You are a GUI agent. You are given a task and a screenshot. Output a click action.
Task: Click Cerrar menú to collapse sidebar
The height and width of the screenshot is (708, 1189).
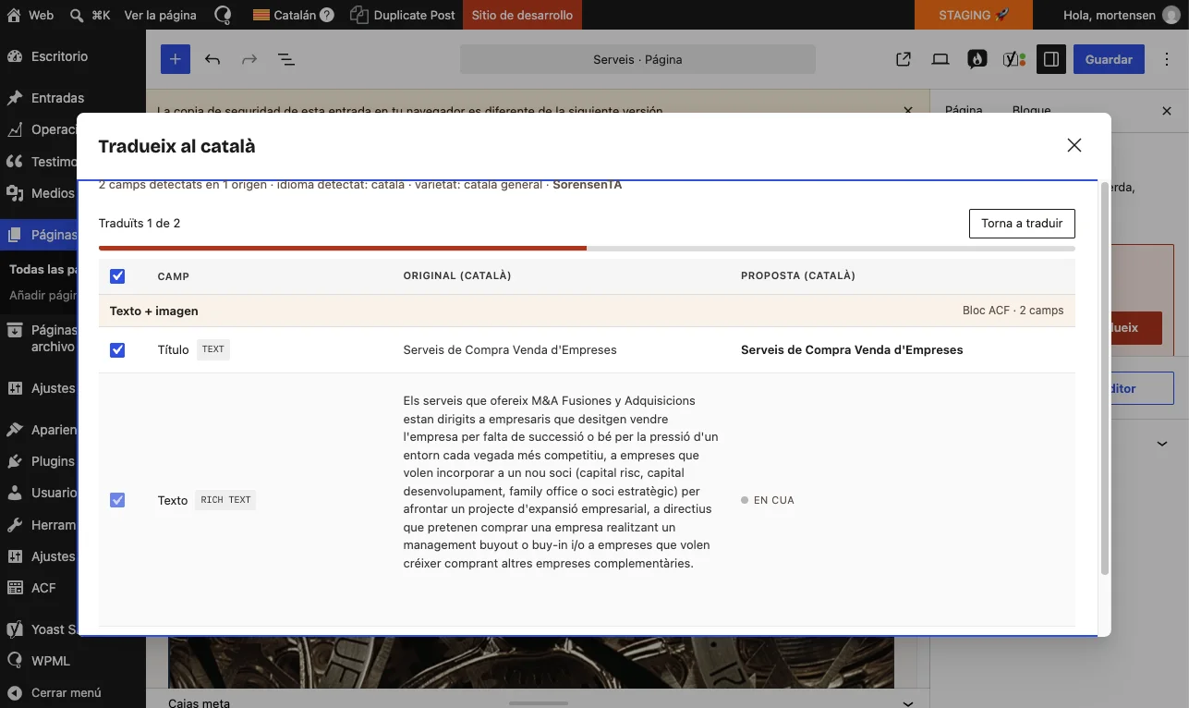tap(66, 692)
